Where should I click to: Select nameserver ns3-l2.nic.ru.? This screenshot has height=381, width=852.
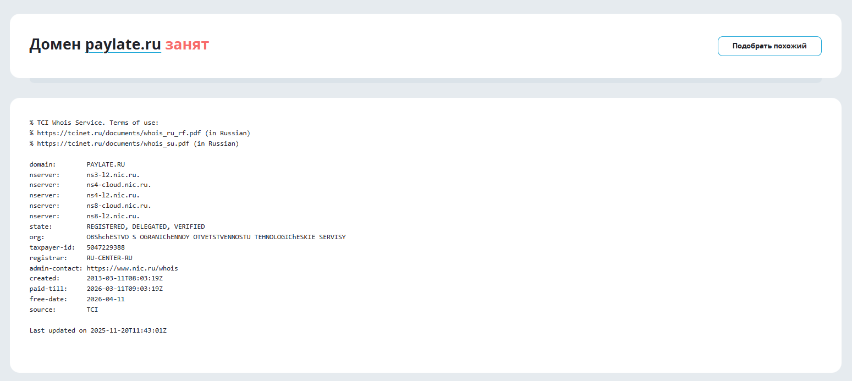coord(113,175)
